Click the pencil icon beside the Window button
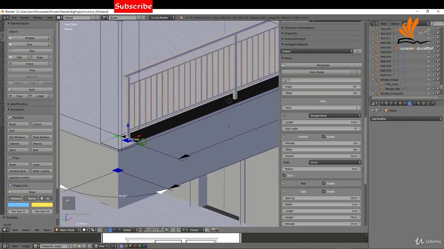Viewport: 444px width, 249px height. coord(50,38)
